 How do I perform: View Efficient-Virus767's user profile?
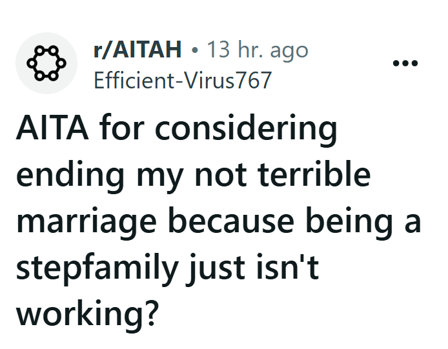click(183, 81)
